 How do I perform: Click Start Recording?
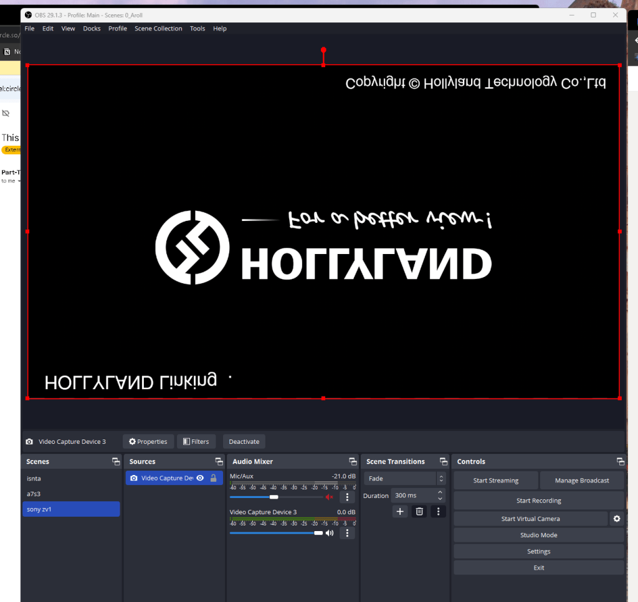[539, 501]
